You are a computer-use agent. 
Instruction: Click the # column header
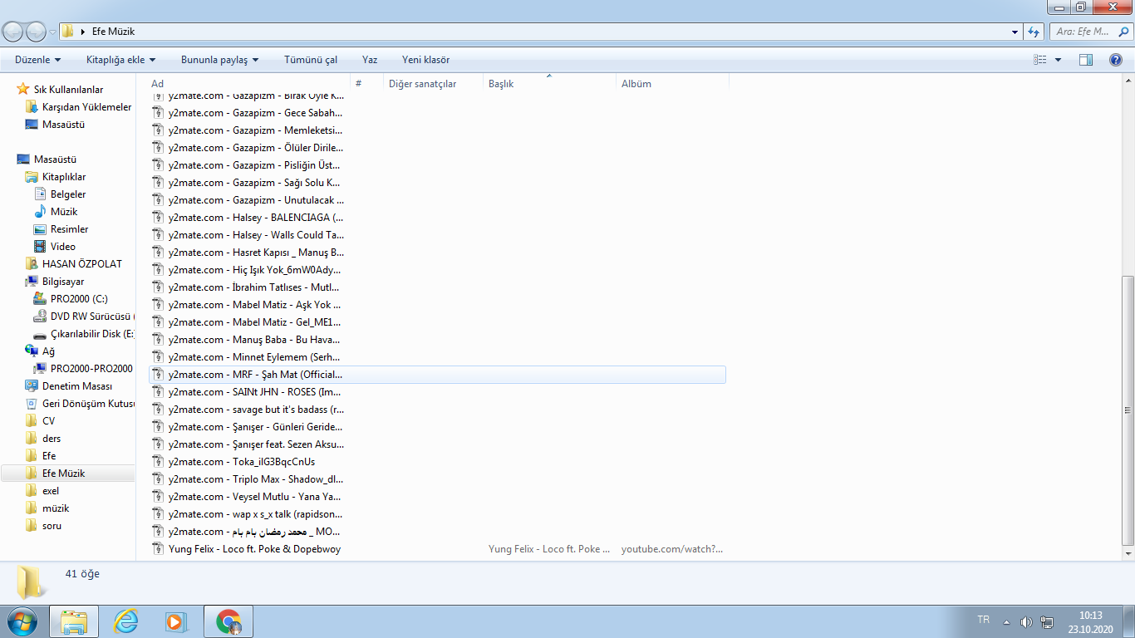point(367,84)
